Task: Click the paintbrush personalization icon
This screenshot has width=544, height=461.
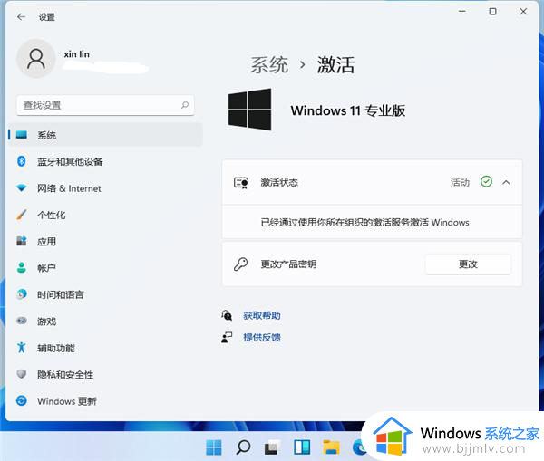Action: click(x=22, y=215)
